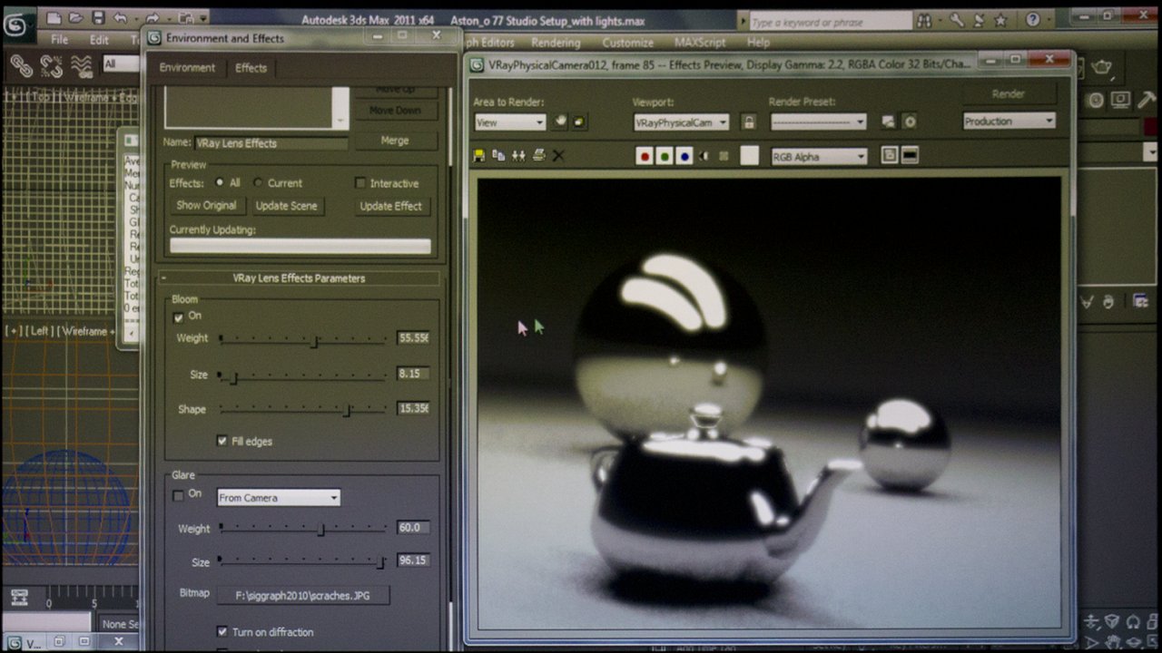This screenshot has width=1162, height=653.
Task: Click the Undo arrow icon
Action: click(122, 17)
